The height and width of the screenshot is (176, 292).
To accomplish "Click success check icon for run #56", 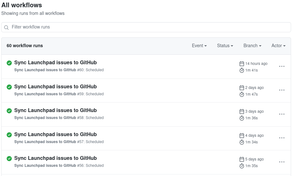I will pyautogui.click(x=9, y=159).
